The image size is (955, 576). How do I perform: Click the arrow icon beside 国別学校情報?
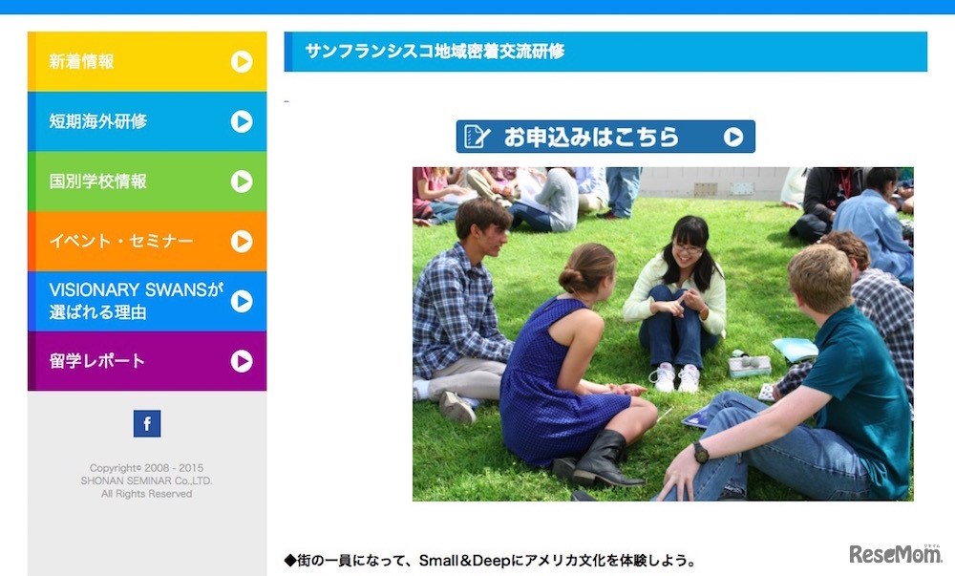pyautogui.click(x=242, y=181)
